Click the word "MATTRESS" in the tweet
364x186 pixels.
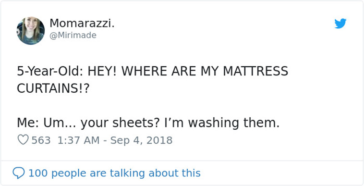click(x=255, y=71)
